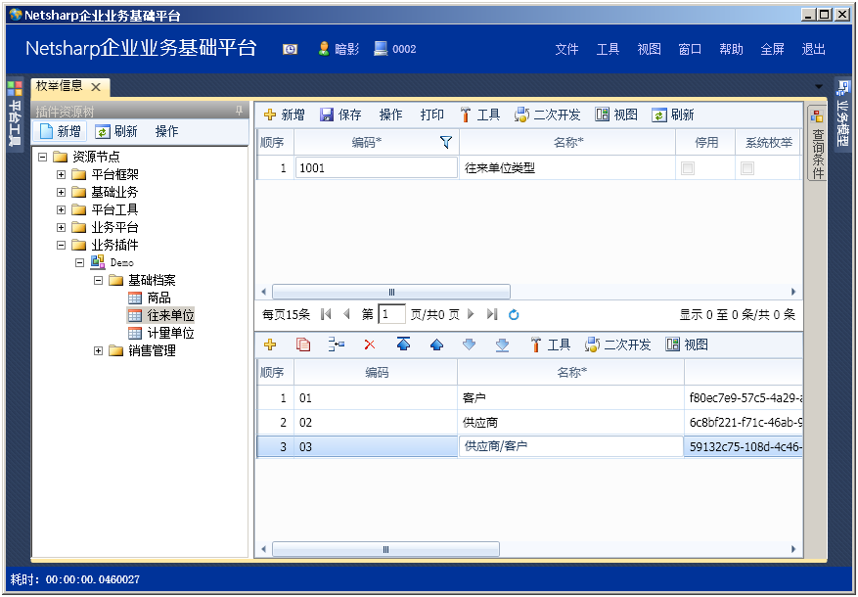858x597 pixels.
Task: Delete the row with the red X icon
Action: 370,344
